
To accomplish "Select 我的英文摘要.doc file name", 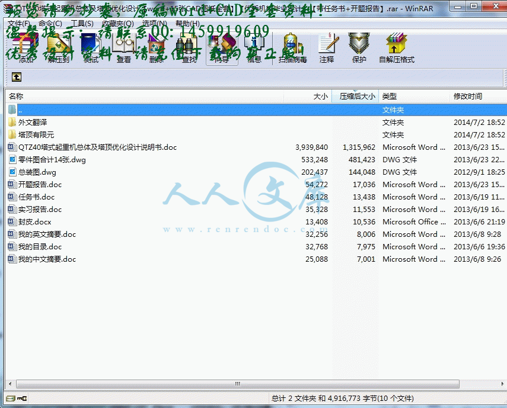I will pyautogui.click(x=47, y=234).
